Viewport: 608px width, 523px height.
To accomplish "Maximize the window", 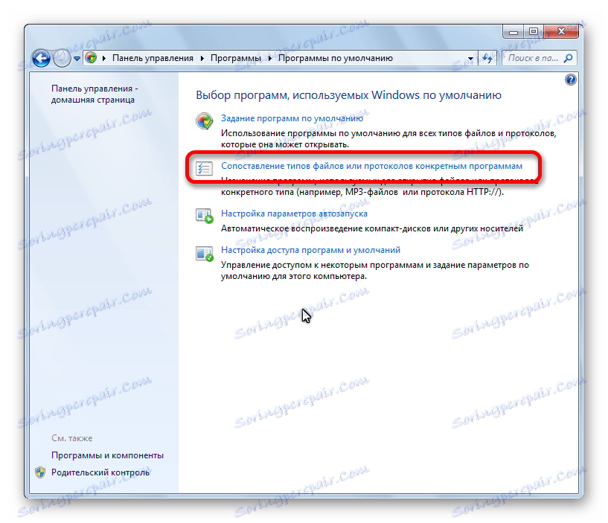I will pos(534,32).
